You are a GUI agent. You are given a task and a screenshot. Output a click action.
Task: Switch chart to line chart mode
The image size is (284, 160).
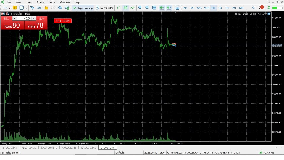[x=133, y=8]
